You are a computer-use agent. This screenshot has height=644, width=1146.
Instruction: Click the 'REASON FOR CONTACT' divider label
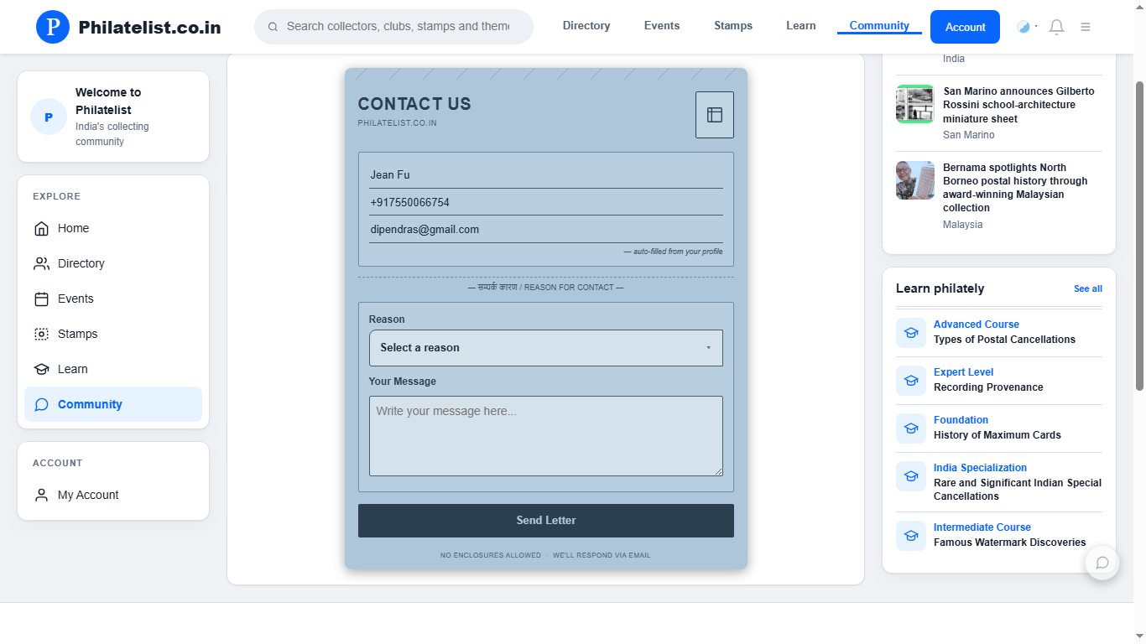coord(546,288)
